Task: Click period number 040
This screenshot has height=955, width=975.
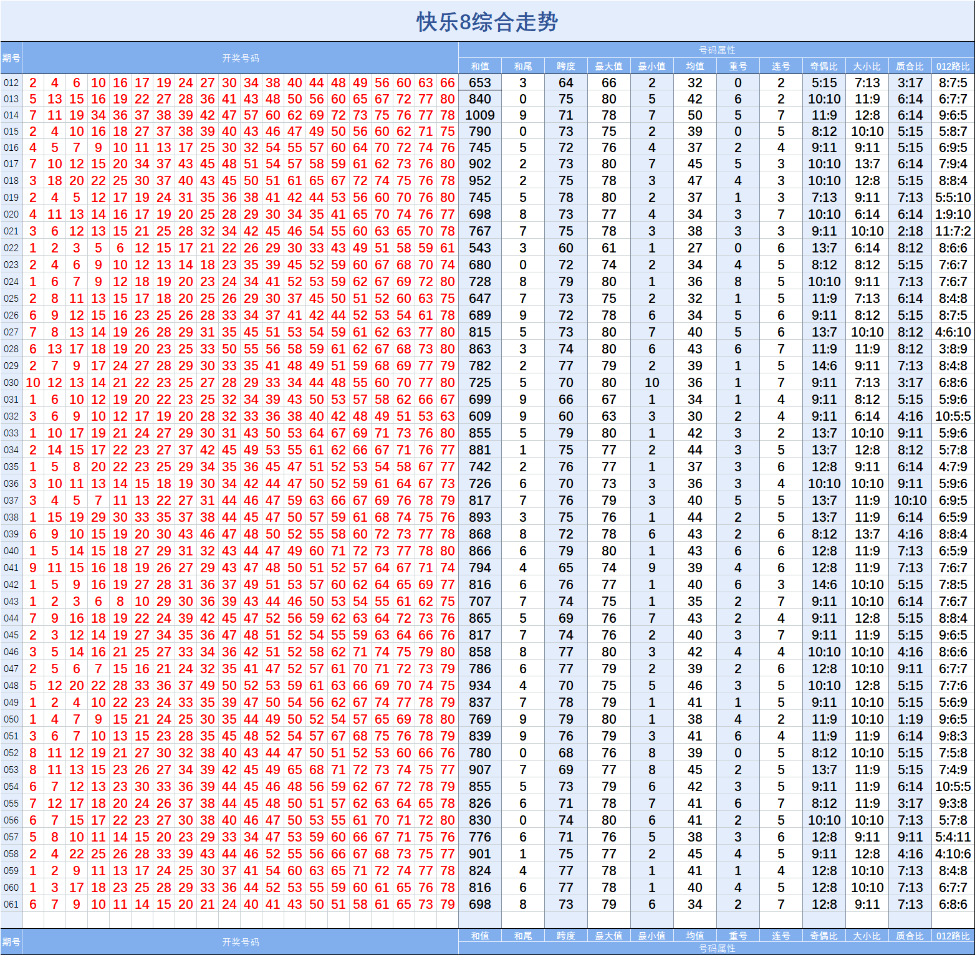Action: [x=11, y=551]
